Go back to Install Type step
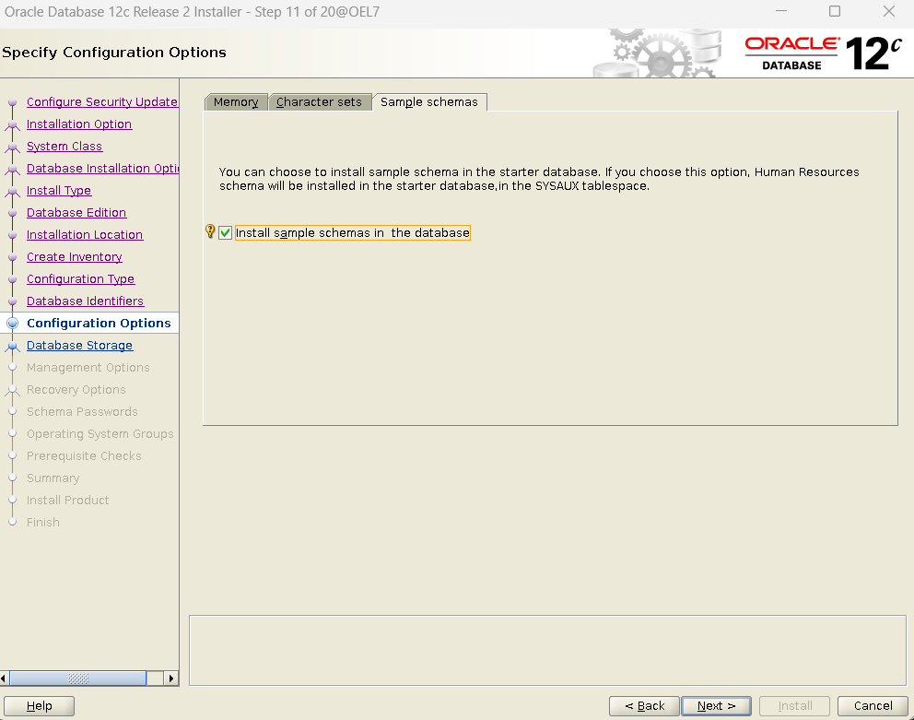Image resolution: width=914 pixels, height=720 pixels. tap(59, 190)
